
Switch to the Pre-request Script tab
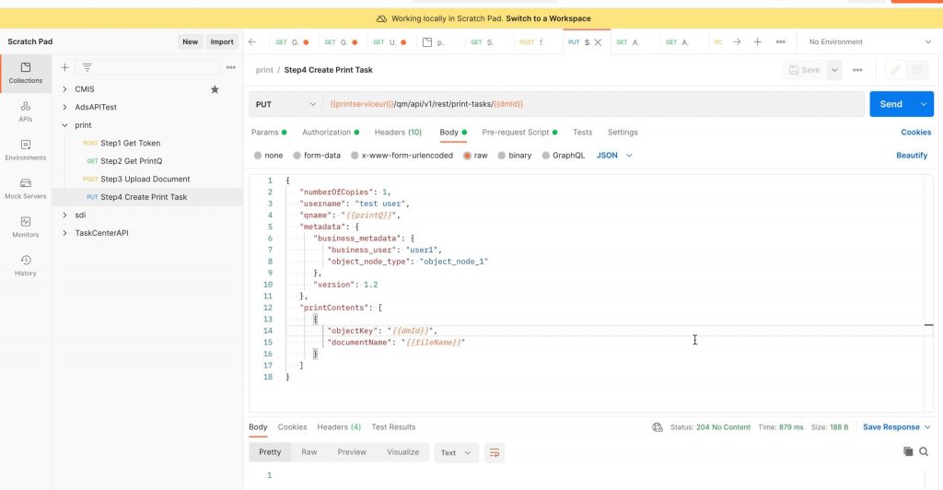tap(519, 133)
